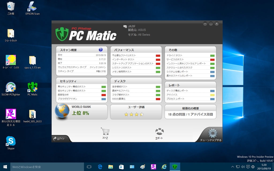Select the インターネット テスト row
The height and width of the screenshot is (171, 274).
pyautogui.click(x=136, y=60)
